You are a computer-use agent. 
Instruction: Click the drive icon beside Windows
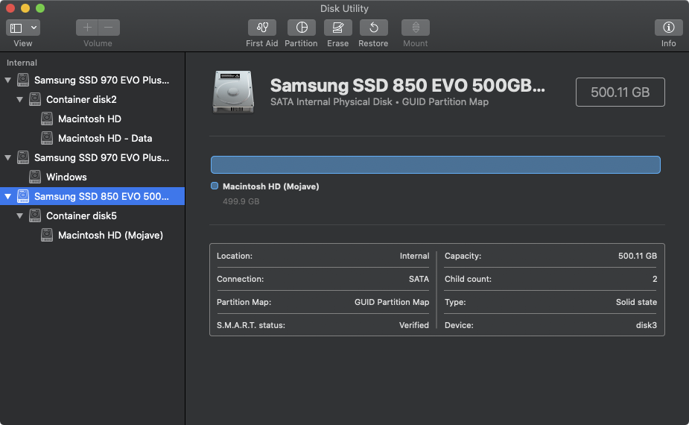tap(35, 177)
